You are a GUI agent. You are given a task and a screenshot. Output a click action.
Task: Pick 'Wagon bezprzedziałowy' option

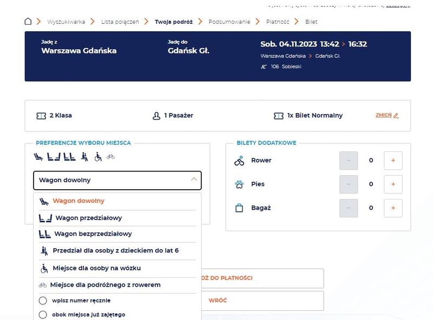click(93, 234)
